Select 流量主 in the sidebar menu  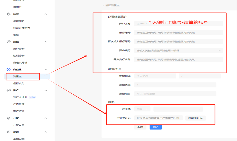pos(18,76)
